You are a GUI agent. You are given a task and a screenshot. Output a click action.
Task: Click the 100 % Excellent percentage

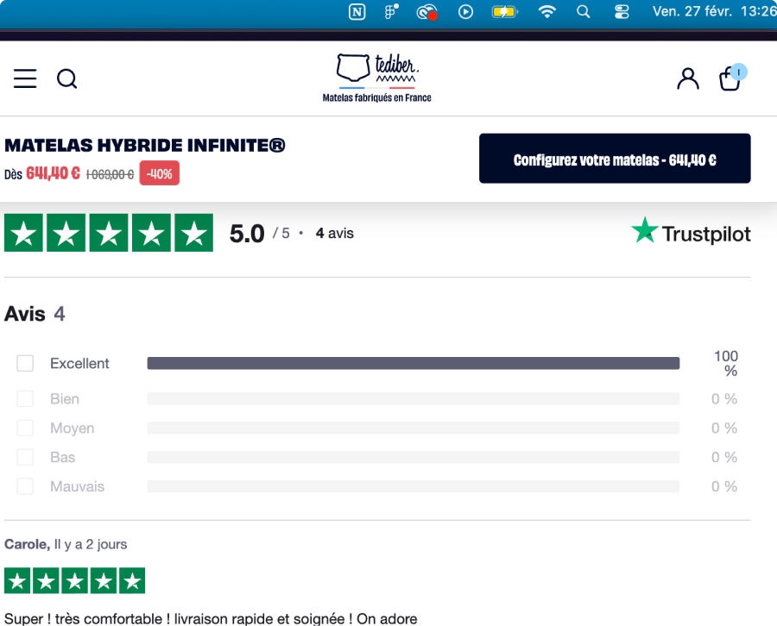[726, 363]
